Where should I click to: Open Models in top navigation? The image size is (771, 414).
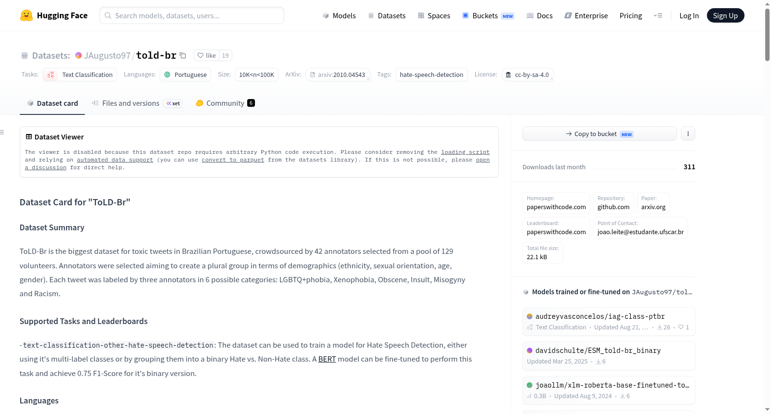coord(339,15)
